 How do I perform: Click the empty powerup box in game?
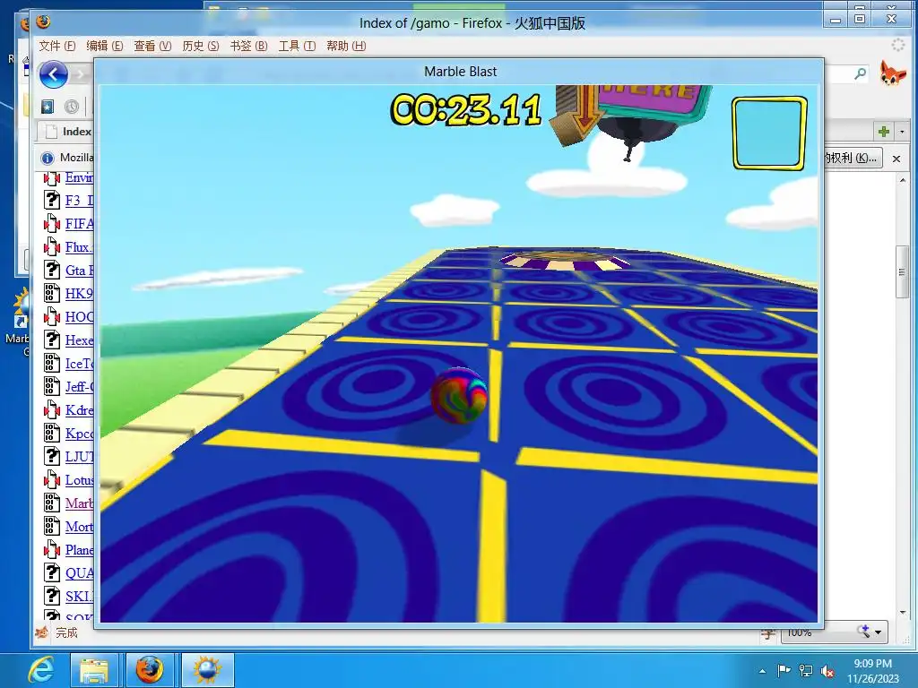point(769,133)
